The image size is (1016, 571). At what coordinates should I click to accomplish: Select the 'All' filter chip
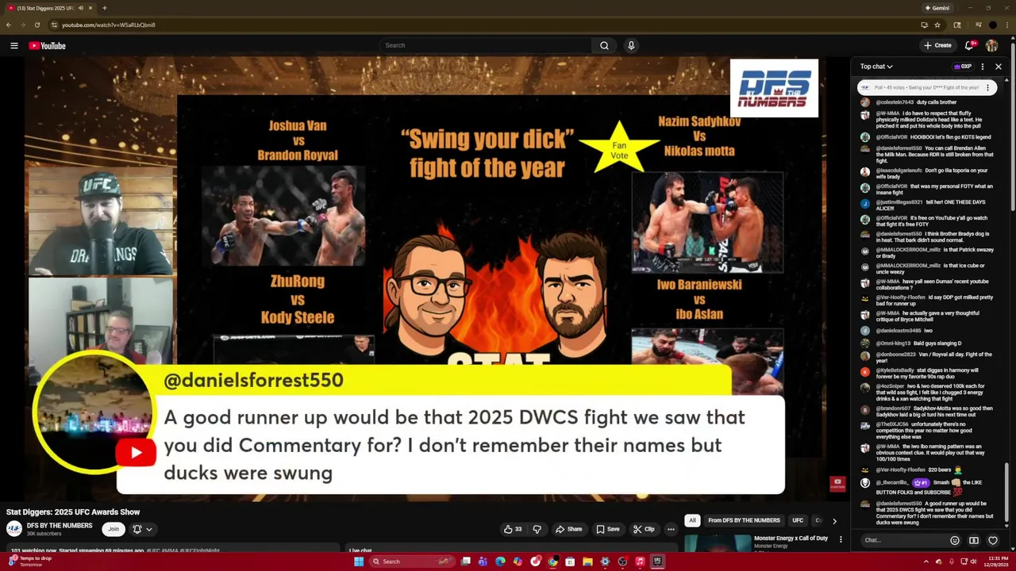pyautogui.click(x=692, y=520)
